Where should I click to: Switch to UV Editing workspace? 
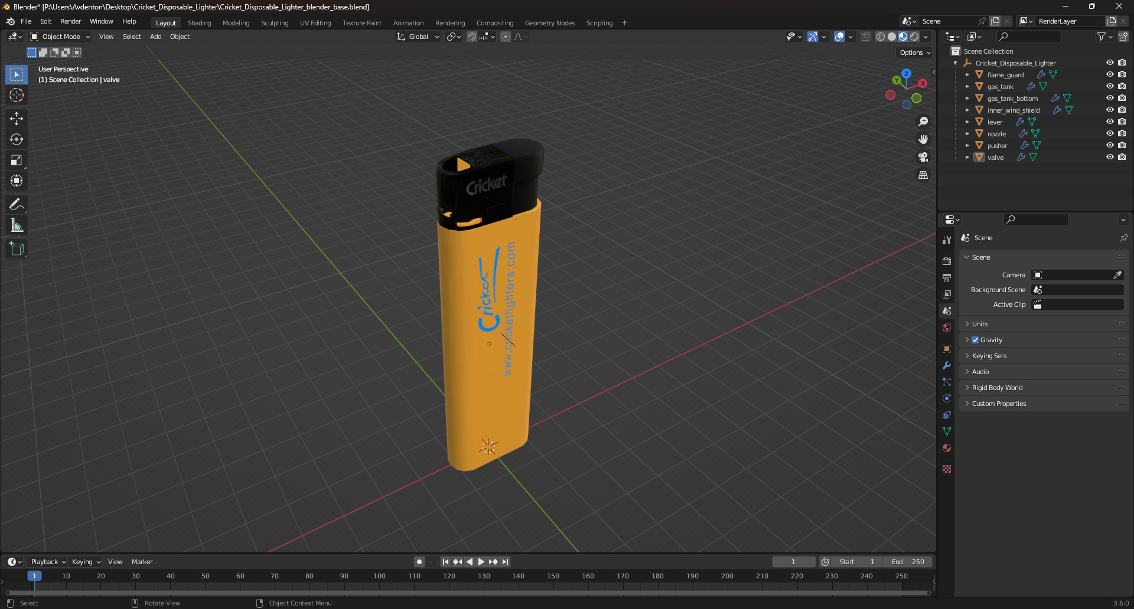(315, 23)
